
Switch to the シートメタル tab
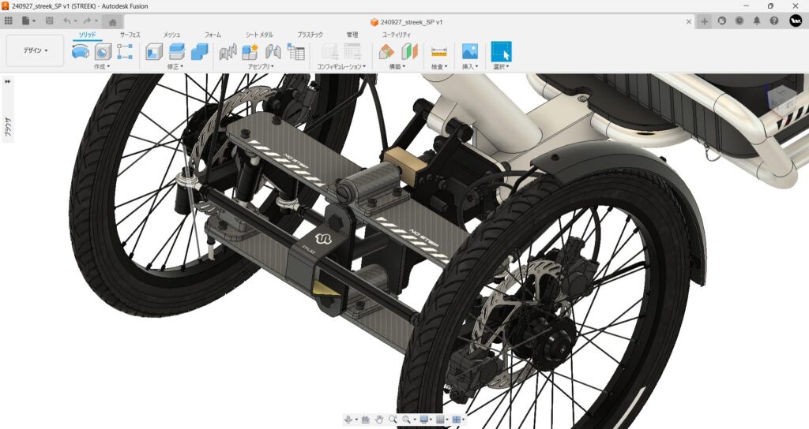click(259, 35)
